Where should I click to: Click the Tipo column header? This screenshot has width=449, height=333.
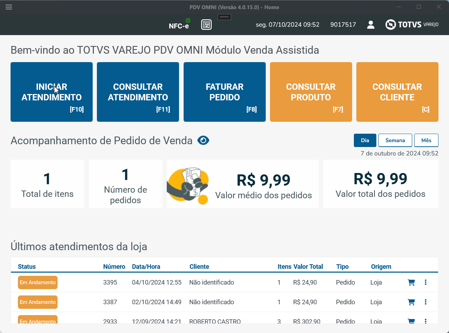click(x=342, y=267)
